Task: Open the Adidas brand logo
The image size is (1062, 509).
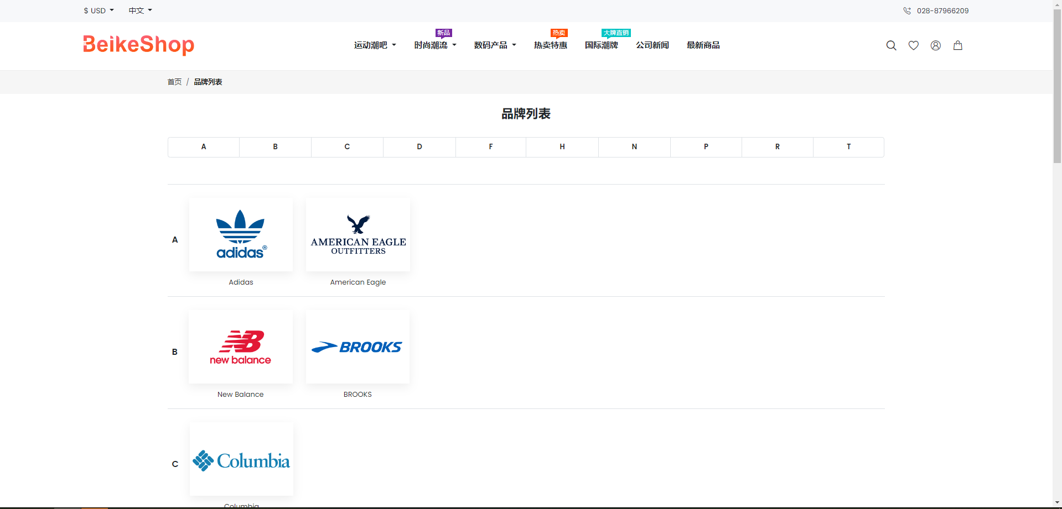Action: [241, 235]
